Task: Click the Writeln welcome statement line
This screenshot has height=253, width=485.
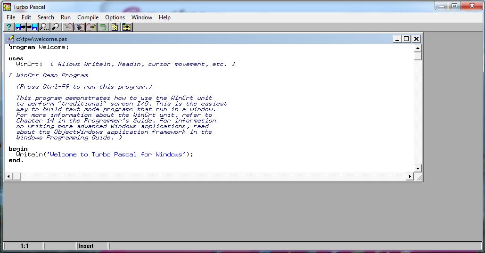Action: point(105,155)
